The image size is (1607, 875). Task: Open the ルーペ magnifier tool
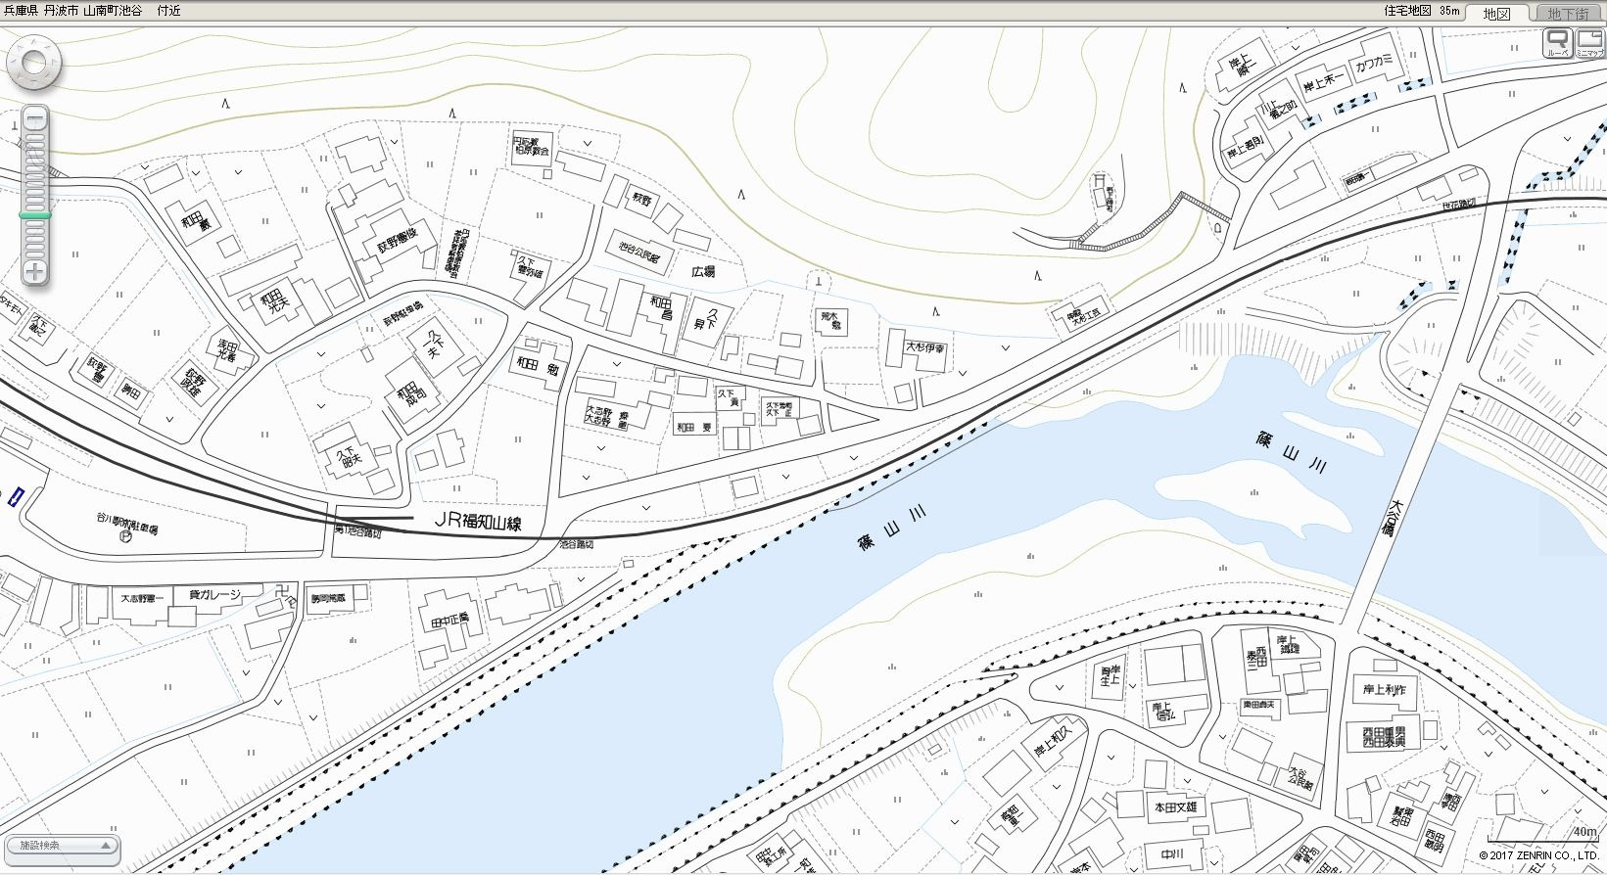tap(1557, 43)
